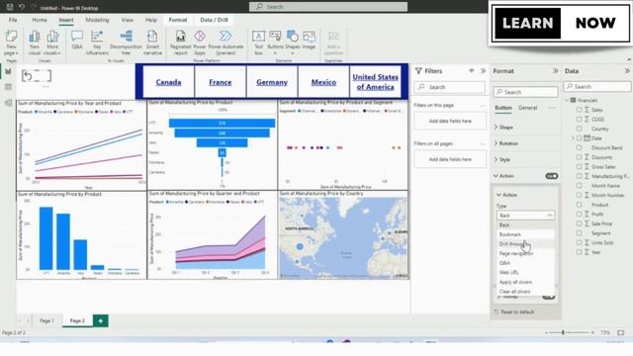Check the Gross Sales field checkbox
The height and width of the screenshot is (356, 633).
579,167
